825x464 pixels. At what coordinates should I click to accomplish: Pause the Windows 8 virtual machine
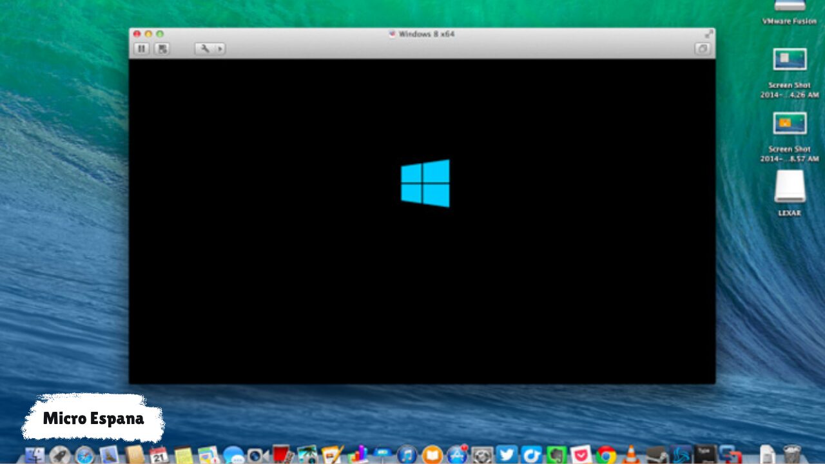coord(142,49)
